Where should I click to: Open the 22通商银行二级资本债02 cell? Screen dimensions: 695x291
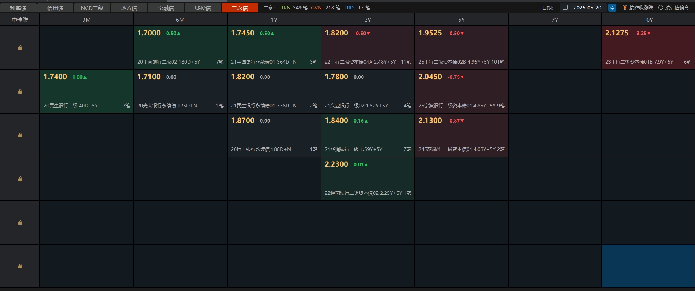pos(368,179)
